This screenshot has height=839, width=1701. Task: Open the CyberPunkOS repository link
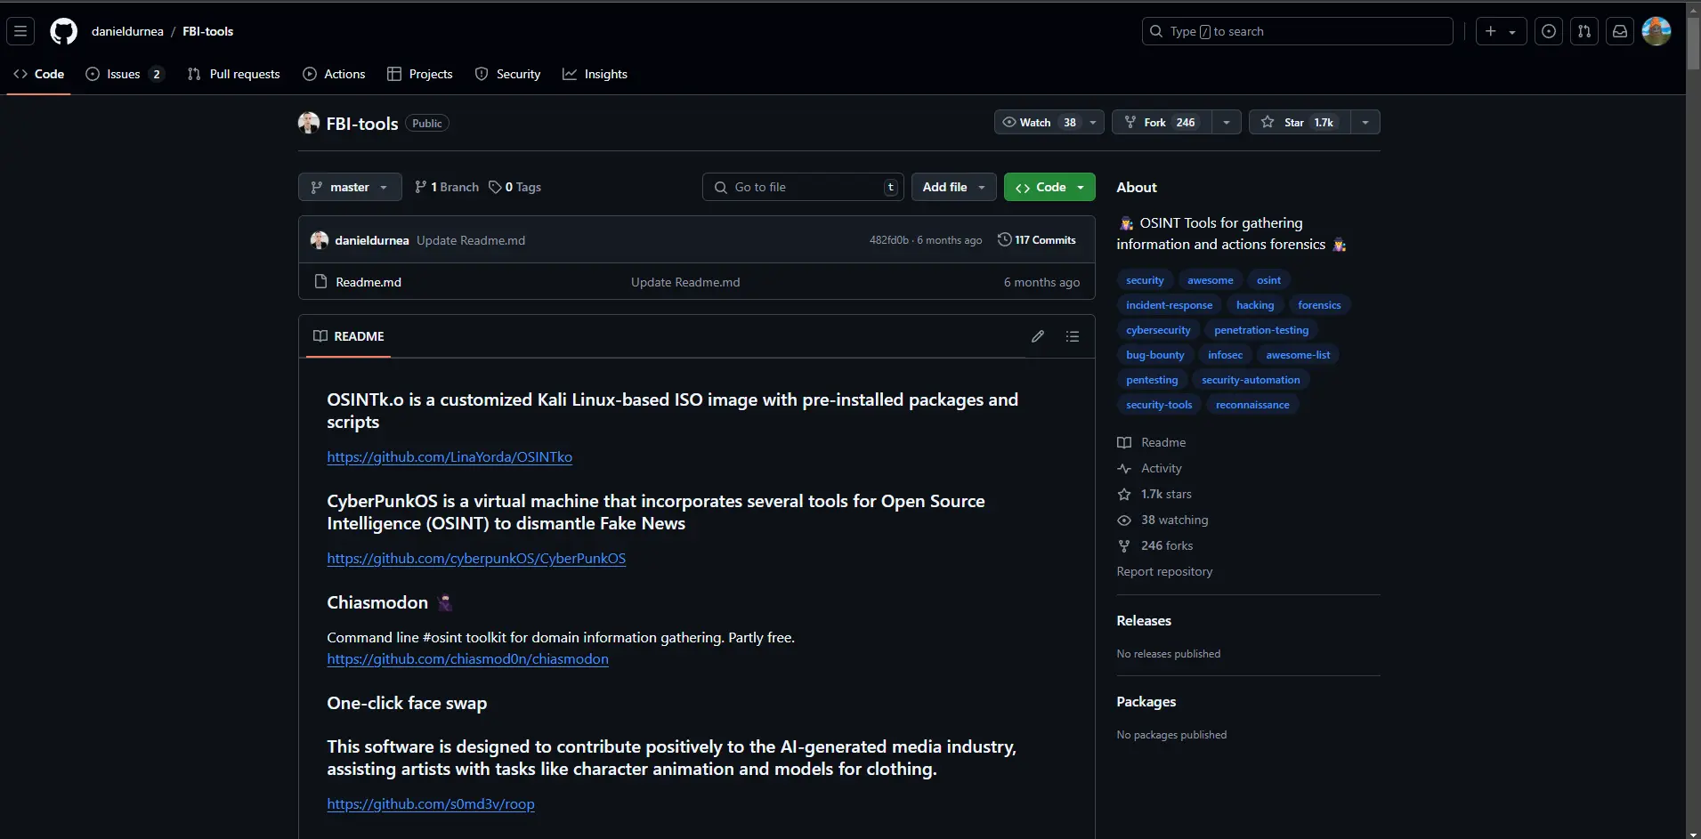476,559
